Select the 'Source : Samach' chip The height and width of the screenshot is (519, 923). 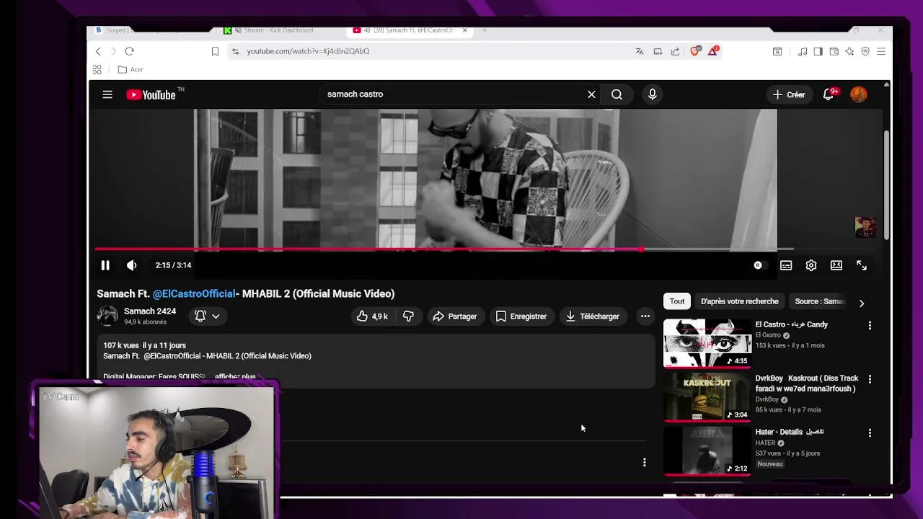[820, 301]
